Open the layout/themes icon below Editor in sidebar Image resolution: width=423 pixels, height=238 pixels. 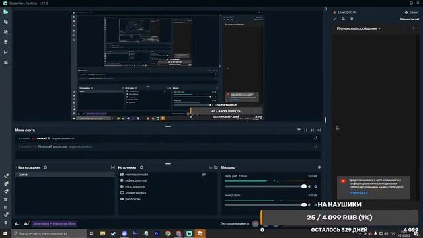(x=6, y=22)
